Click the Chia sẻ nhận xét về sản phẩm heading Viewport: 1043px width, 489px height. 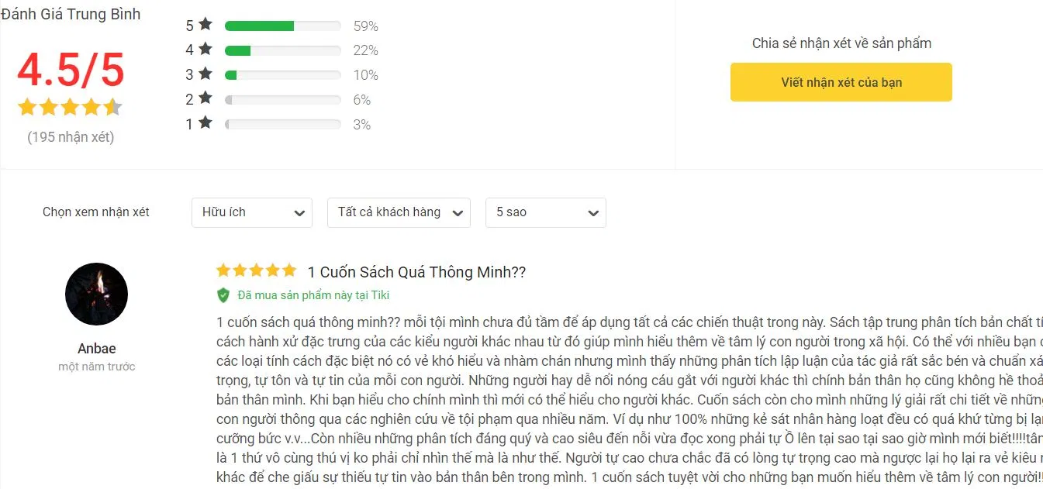(841, 43)
